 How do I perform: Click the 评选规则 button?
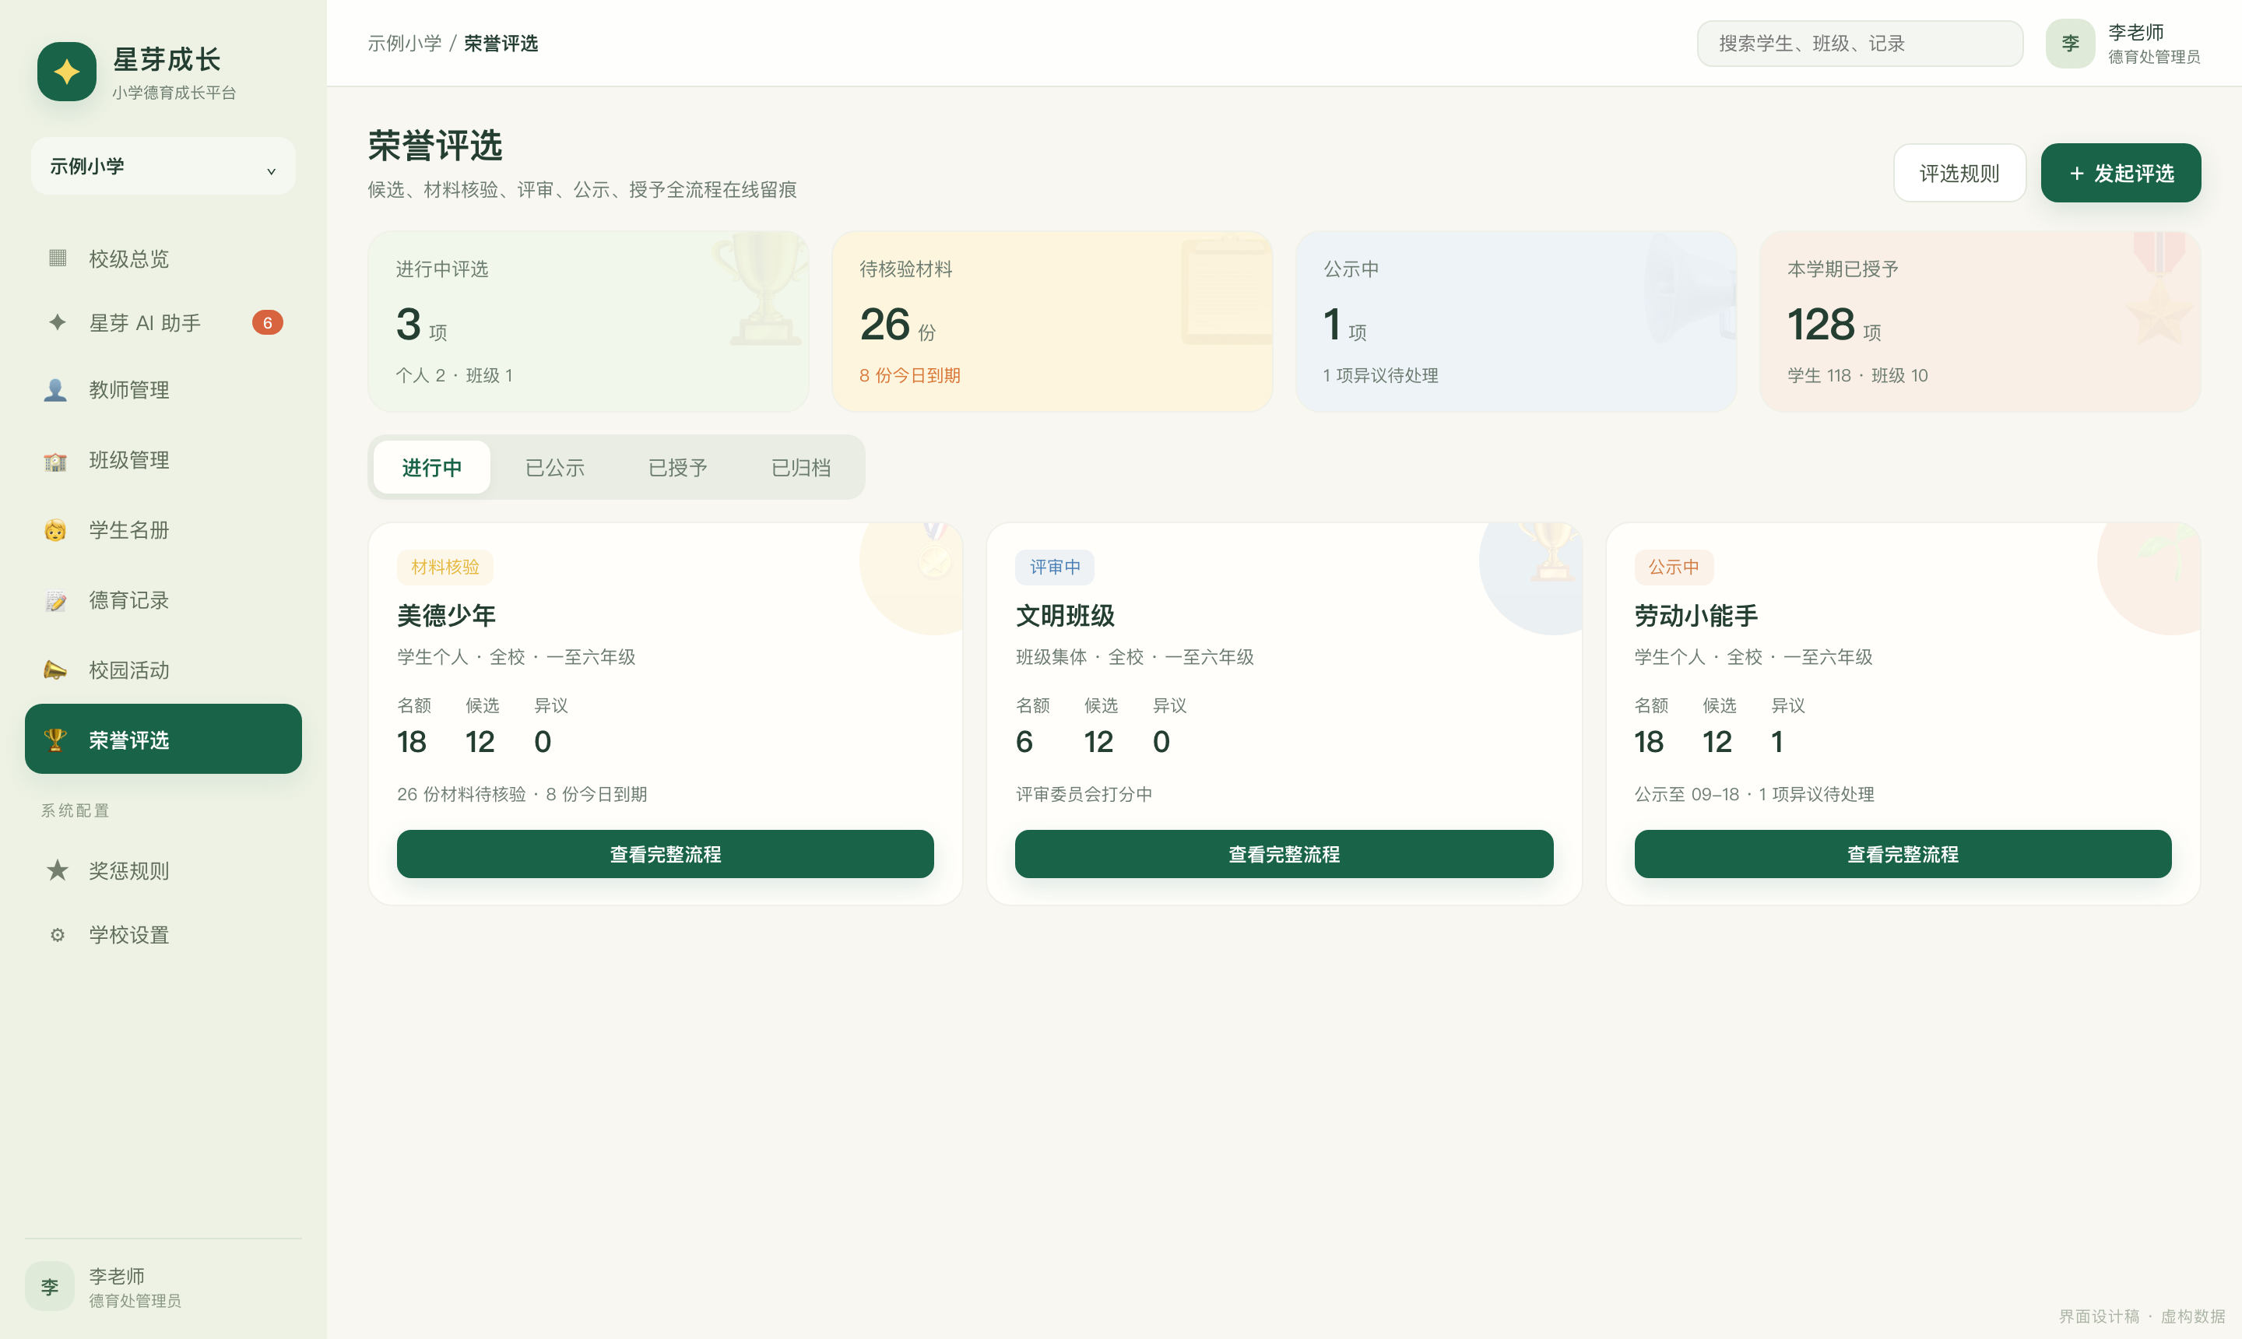1959,172
